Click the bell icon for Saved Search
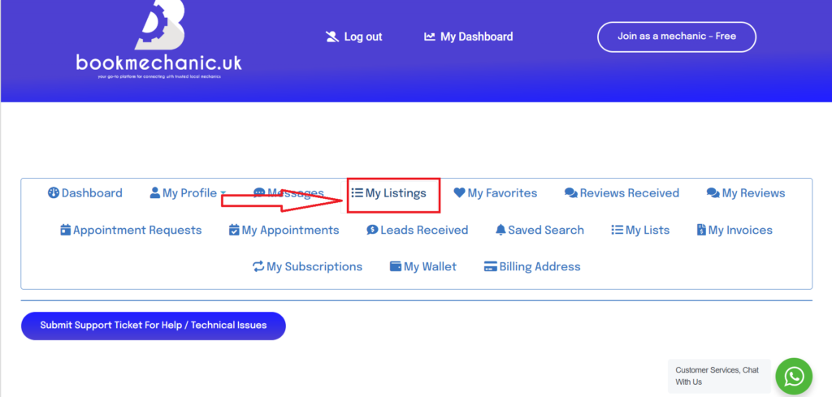The image size is (832, 397). (500, 230)
